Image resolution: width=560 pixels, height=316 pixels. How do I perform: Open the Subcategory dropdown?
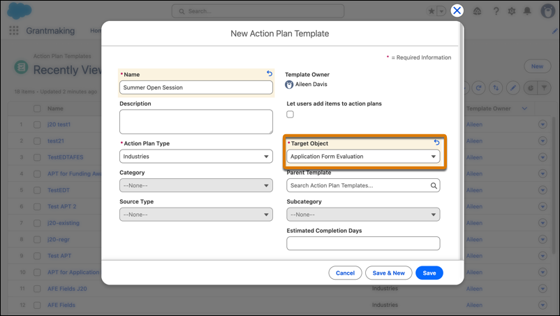coord(363,215)
